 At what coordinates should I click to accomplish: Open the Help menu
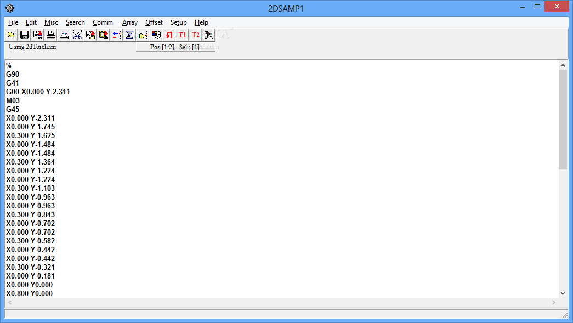click(x=201, y=22)
